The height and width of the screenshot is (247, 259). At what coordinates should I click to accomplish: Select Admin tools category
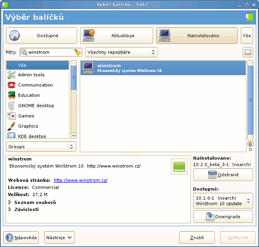point(37,75)
